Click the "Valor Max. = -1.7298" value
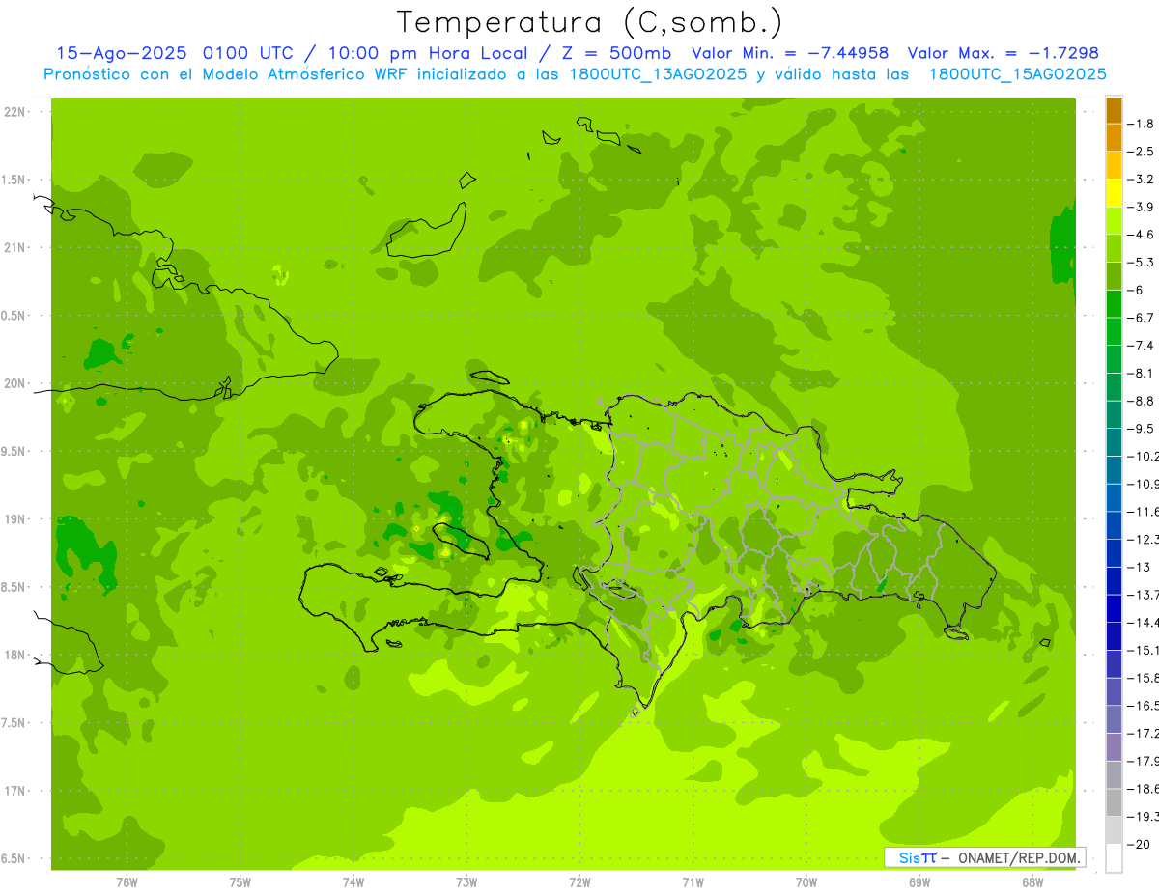The height and width of the screenshot is (895, 1159). point(1004,54)
